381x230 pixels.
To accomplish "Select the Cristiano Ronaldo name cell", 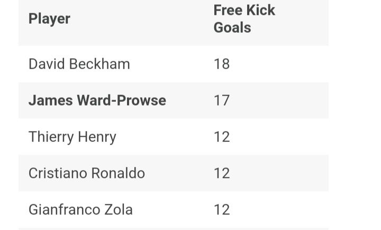I will pyautogui.click(x=86, y=173).
